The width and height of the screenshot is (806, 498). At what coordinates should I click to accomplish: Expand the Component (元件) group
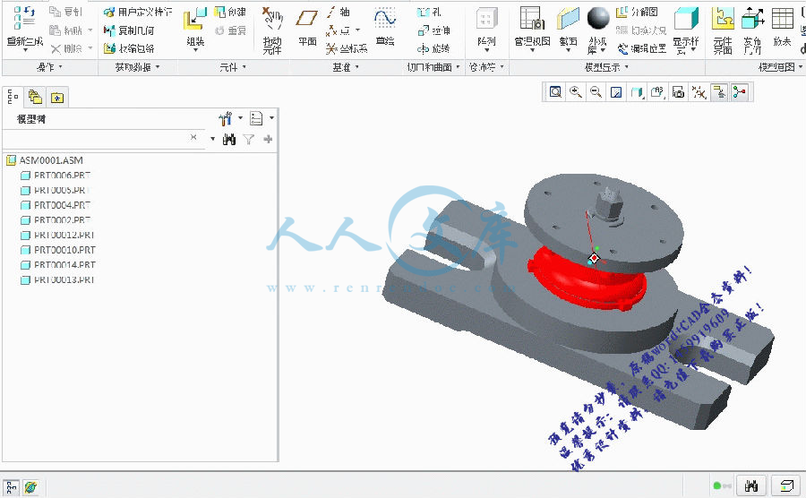click(x=233, y=67)
